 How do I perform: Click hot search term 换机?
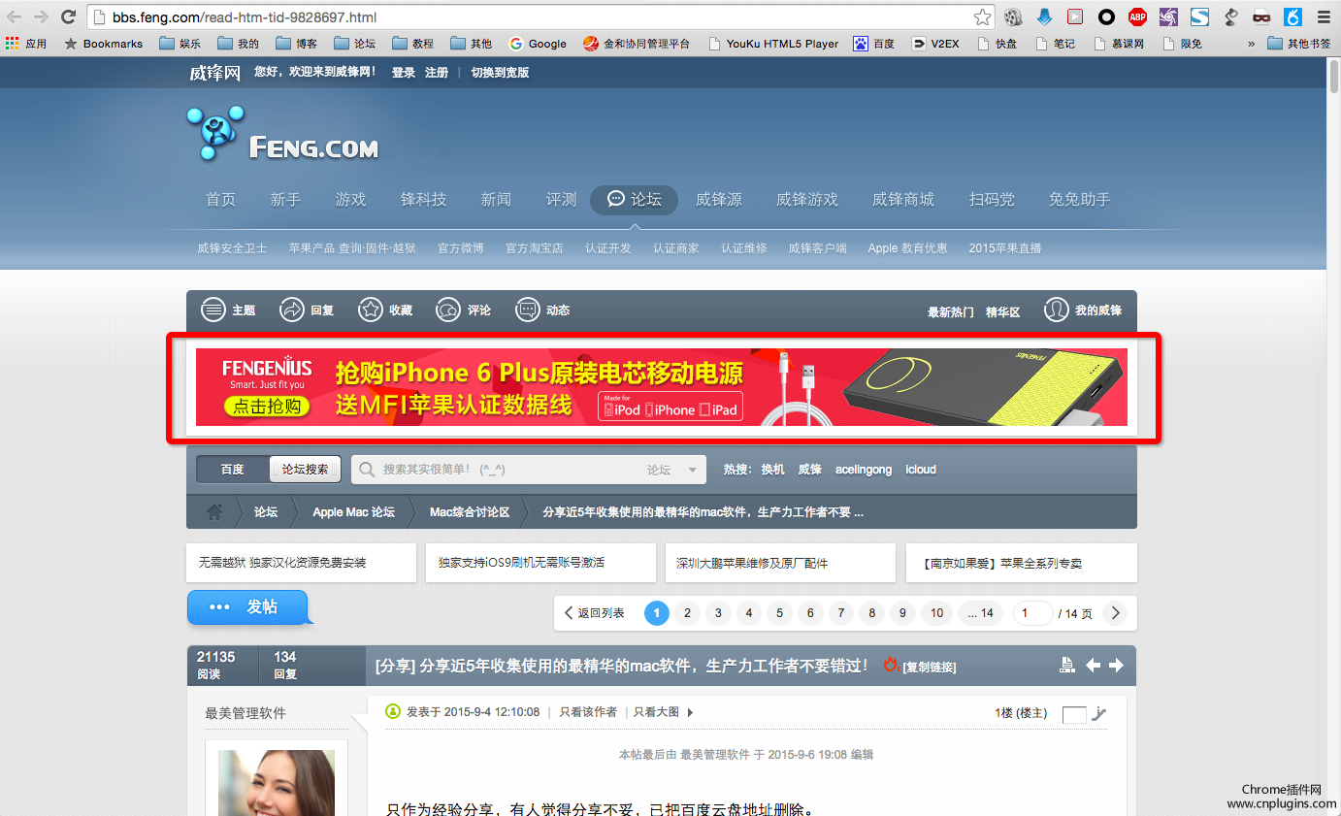(772, 470)
